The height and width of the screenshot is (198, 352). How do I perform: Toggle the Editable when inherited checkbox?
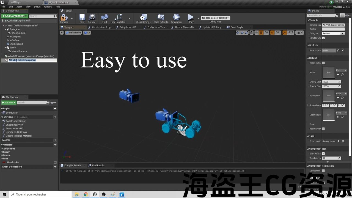[x=323, y=38]
